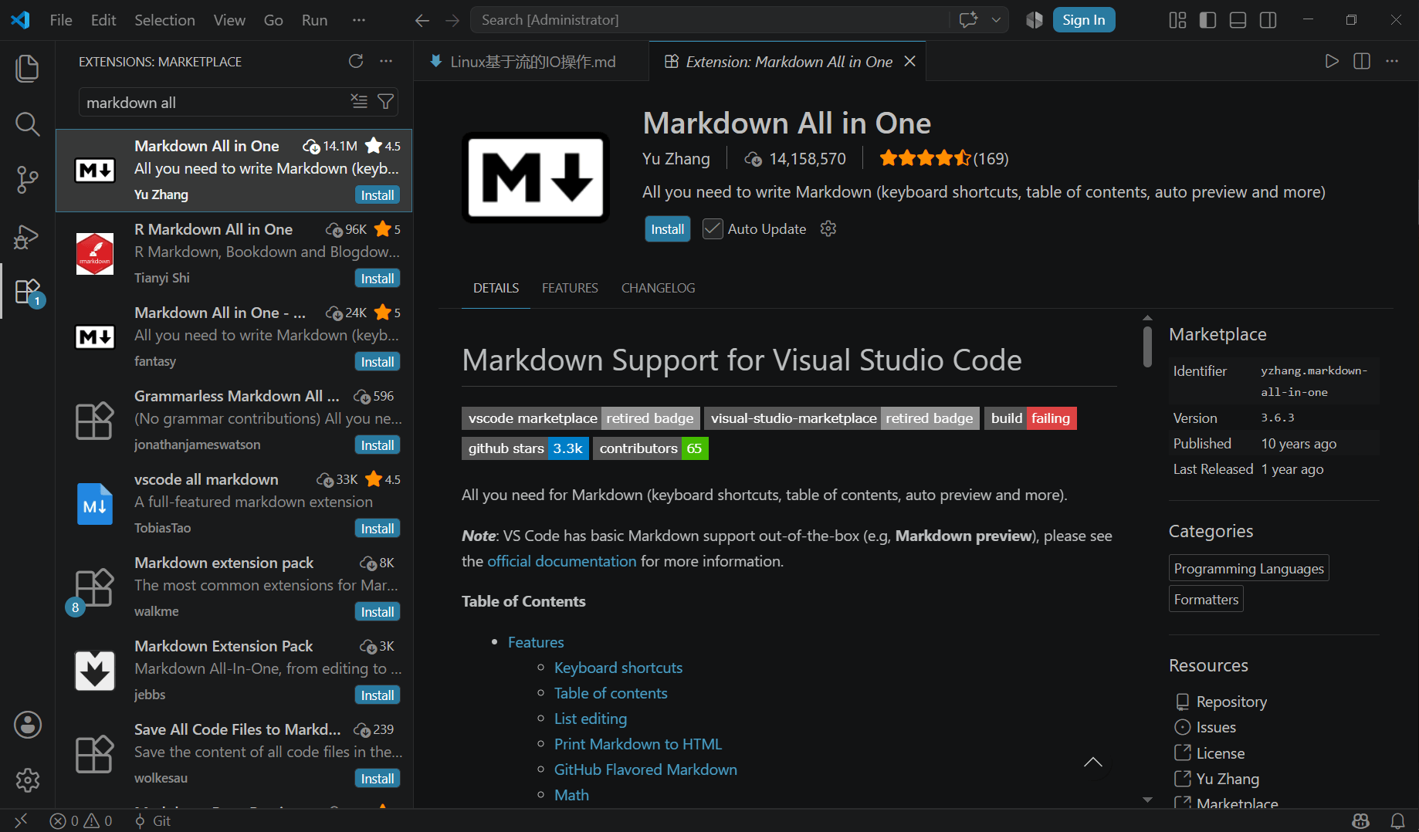Open the View menu

point(229,20)
